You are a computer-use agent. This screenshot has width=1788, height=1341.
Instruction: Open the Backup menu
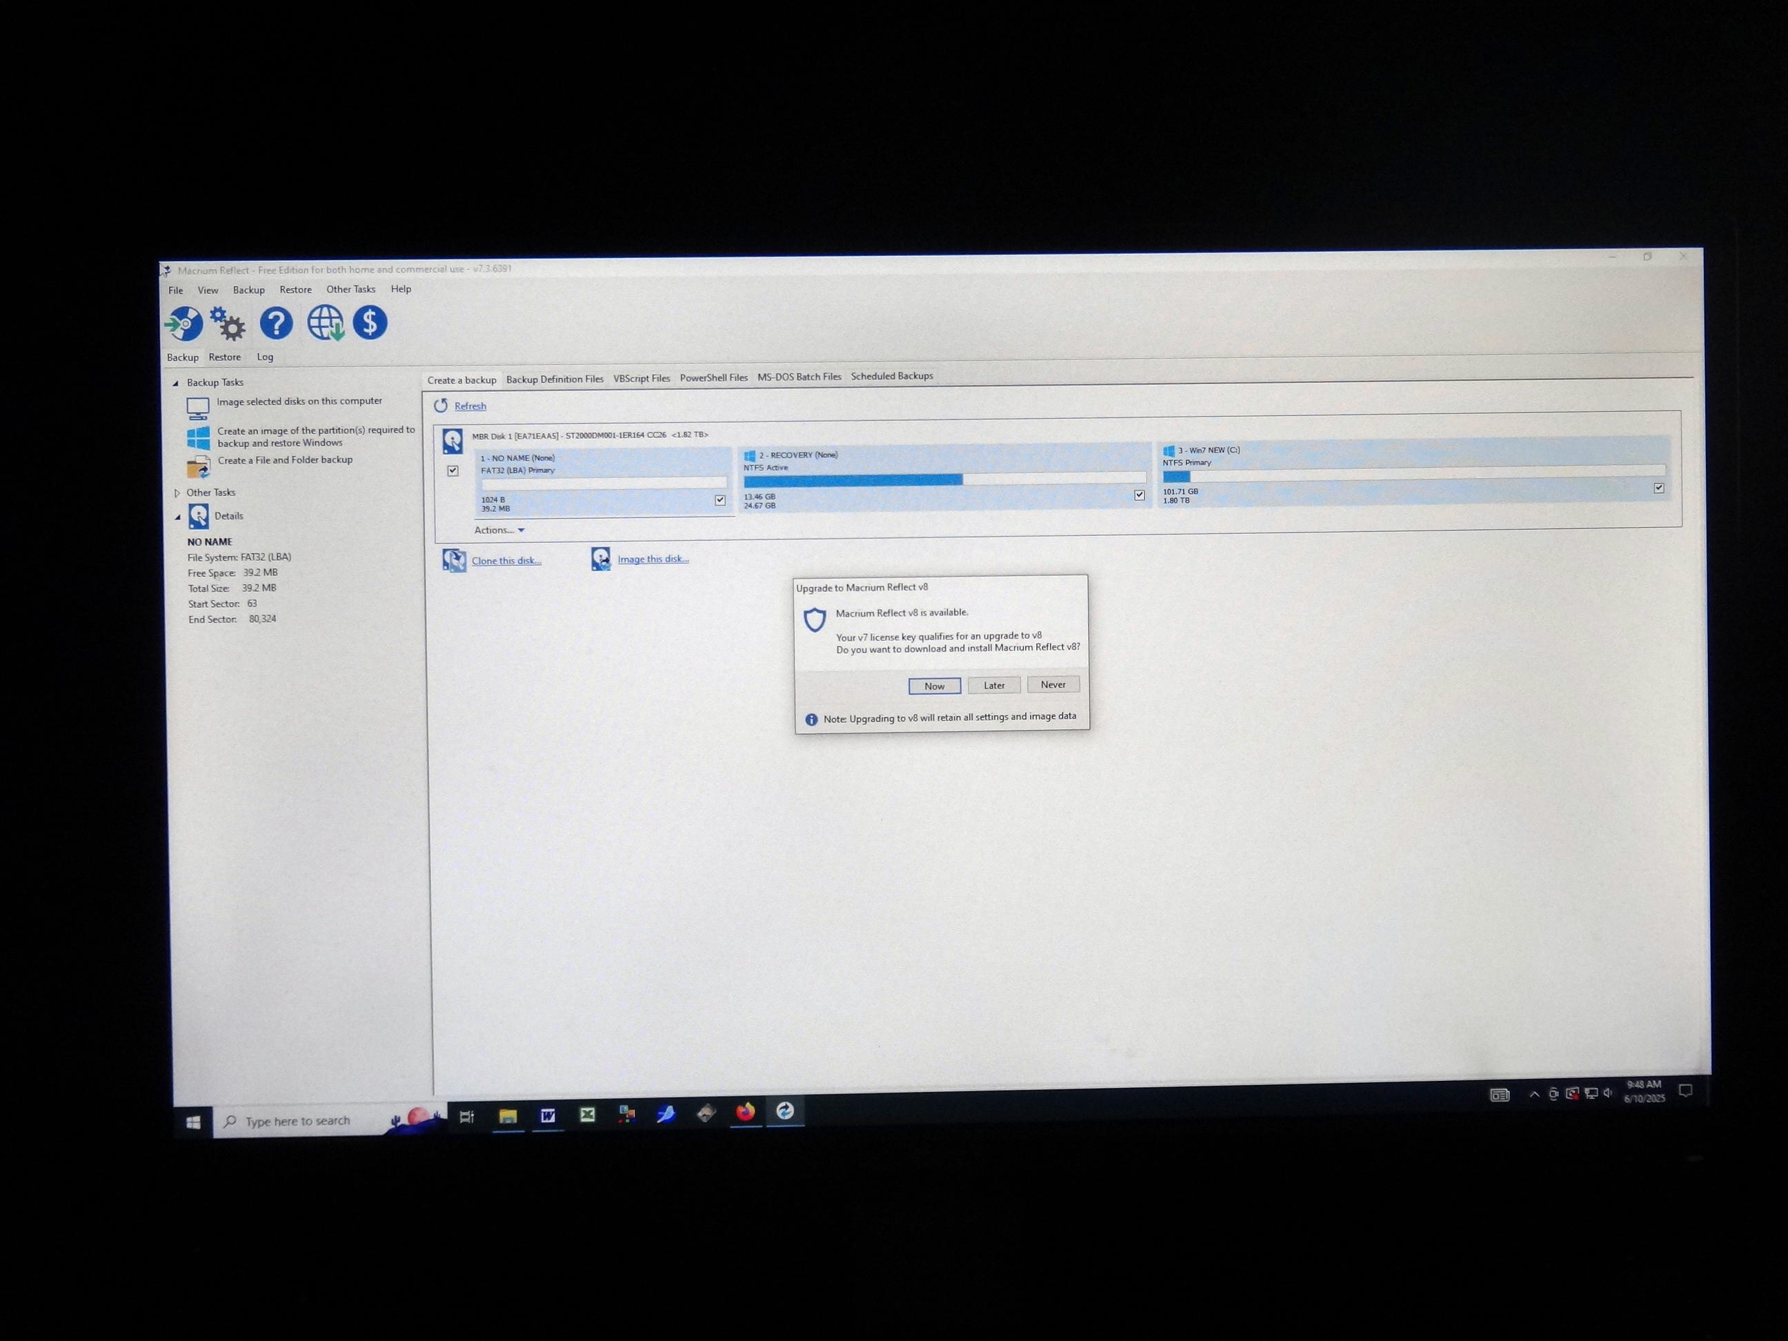[249, 290]
